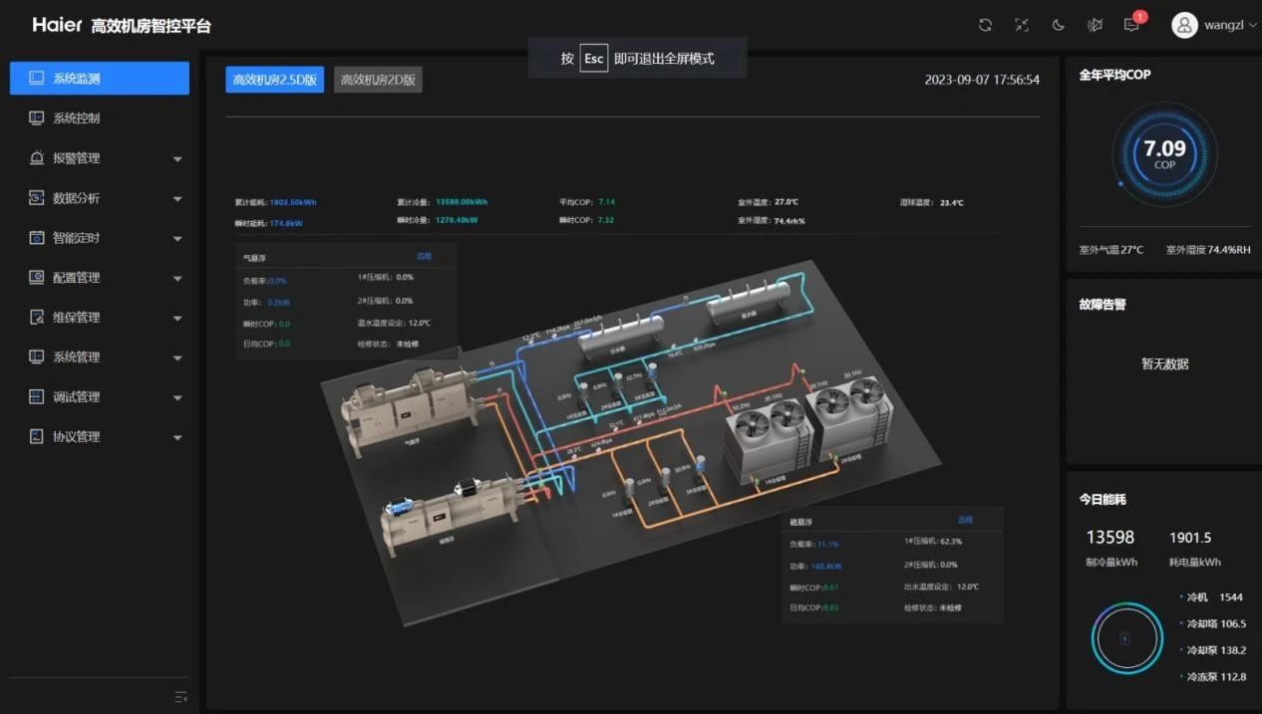The image size is (1262, 714).
Task: Click 冷却泵 138.2 legend entry
Action: coord(1213,649)
